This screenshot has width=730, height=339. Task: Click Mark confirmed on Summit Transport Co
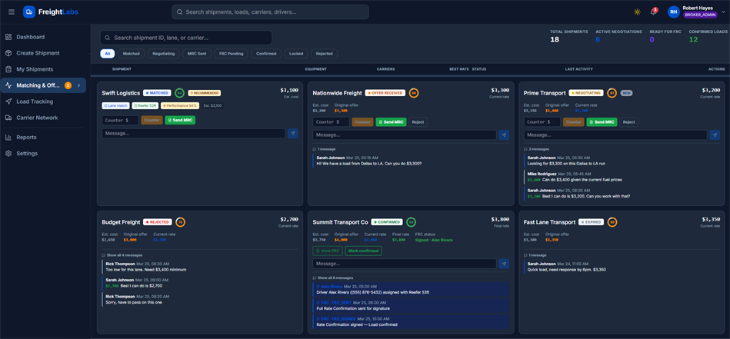tap(364, 251)
